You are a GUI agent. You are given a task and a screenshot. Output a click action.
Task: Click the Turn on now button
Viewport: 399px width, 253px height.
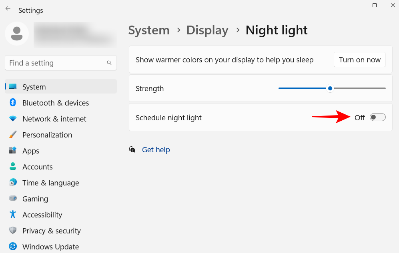click(x=359, y=60)
